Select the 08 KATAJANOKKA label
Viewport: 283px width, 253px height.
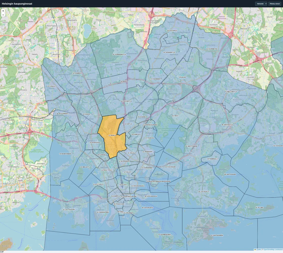pyautogui.click(x=151, y=196)
